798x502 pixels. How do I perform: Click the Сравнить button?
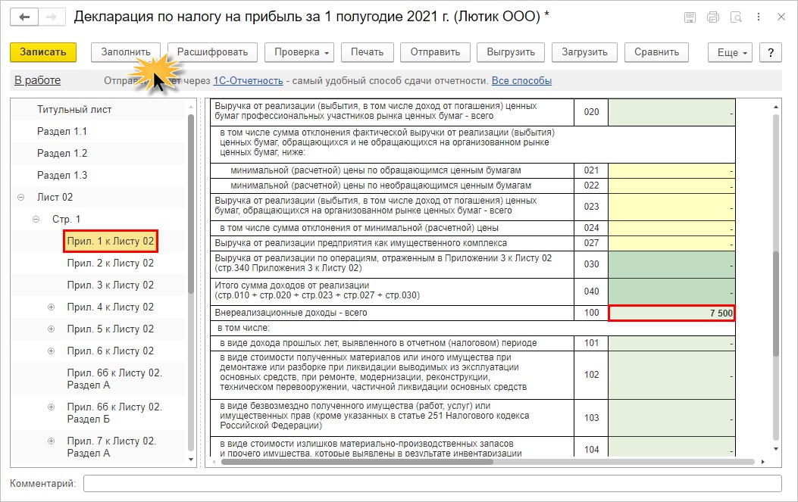pyautogui.click(x=656, y=52)
